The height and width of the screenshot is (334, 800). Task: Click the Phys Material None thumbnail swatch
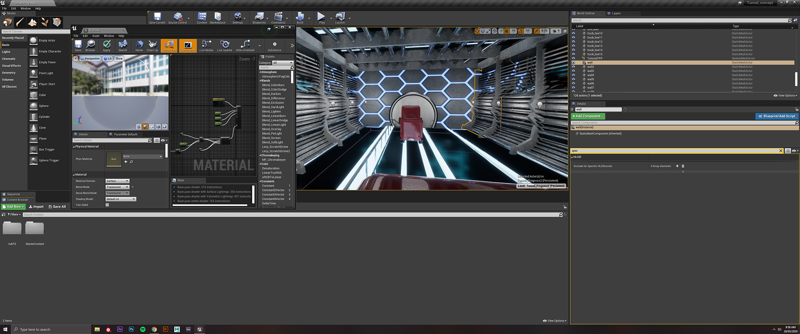[x=114, y=159]
